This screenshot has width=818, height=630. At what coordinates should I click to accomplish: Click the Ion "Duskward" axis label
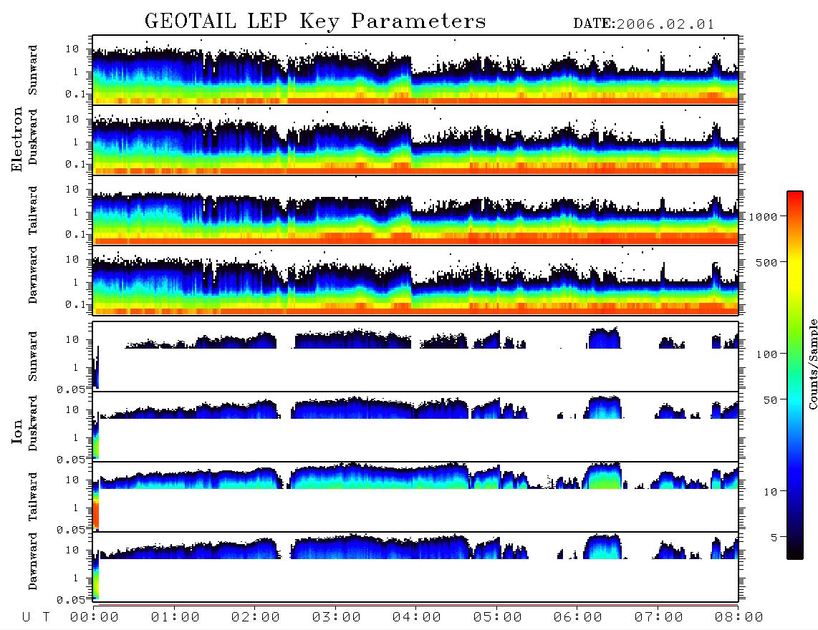pos(33,423)
